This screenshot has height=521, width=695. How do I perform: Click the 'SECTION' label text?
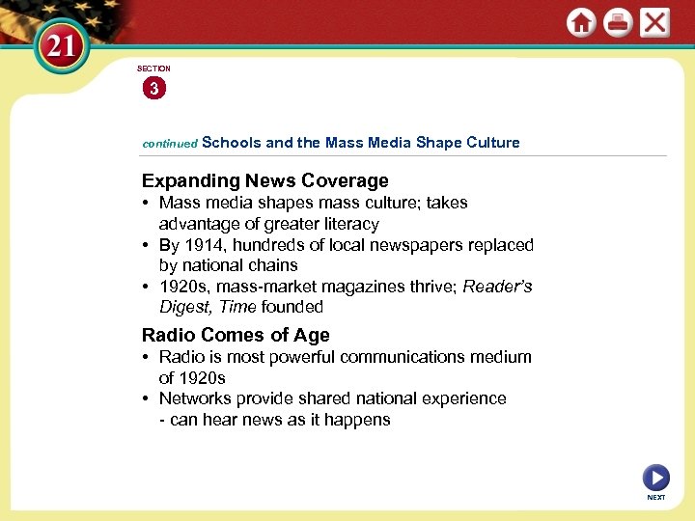153,69
